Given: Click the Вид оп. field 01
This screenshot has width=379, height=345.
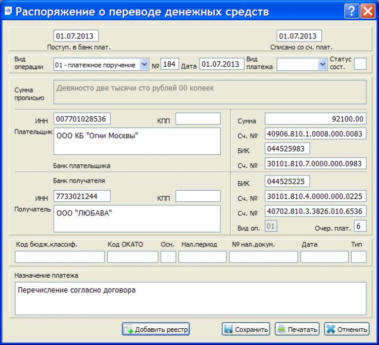Looking at the screenshot, I should click(271, 226).
